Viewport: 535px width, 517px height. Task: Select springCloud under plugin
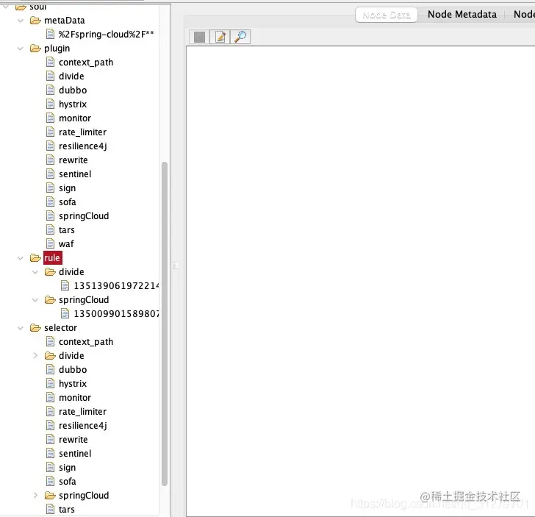(84, 216)
